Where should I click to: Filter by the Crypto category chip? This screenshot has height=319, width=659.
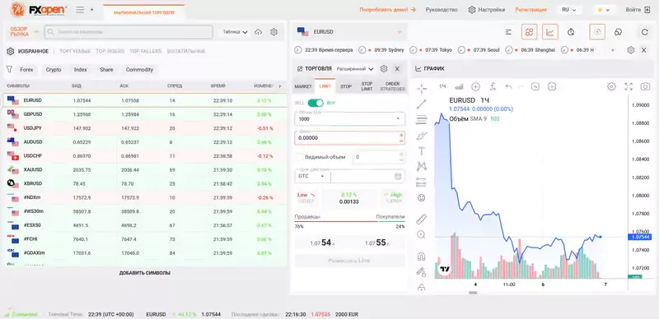54,70
